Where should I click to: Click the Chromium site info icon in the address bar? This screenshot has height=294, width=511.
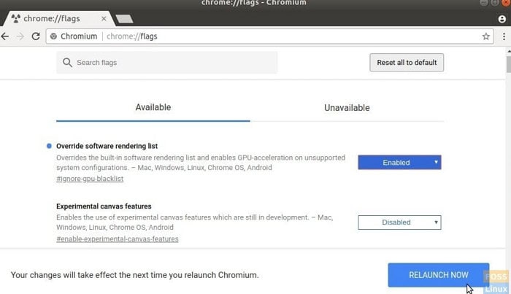(53, 36)
